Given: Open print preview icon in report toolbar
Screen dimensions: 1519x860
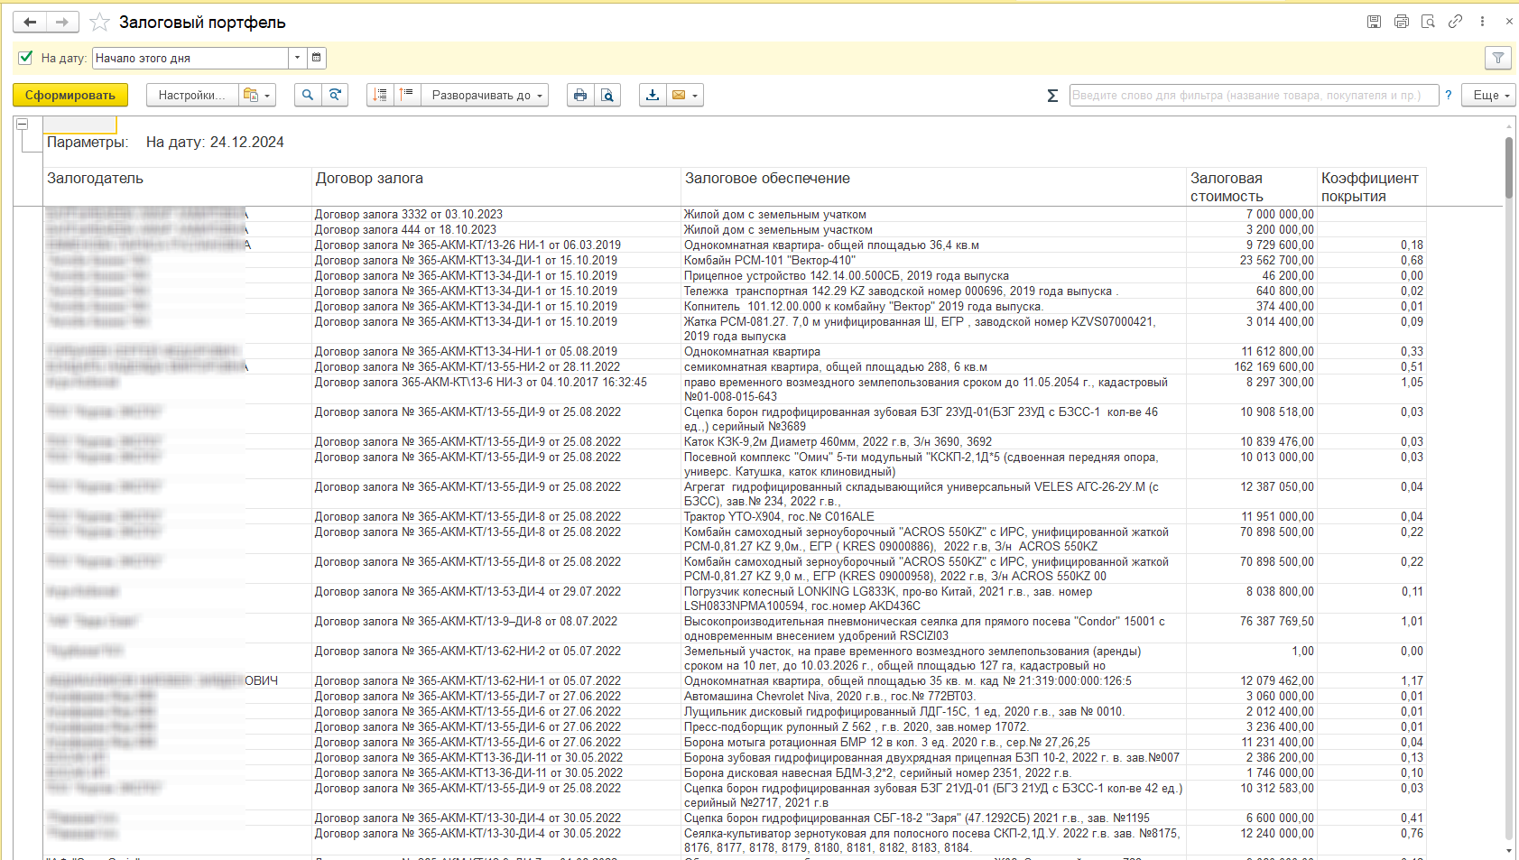Looking at the screenshot, I should (607, 95).
